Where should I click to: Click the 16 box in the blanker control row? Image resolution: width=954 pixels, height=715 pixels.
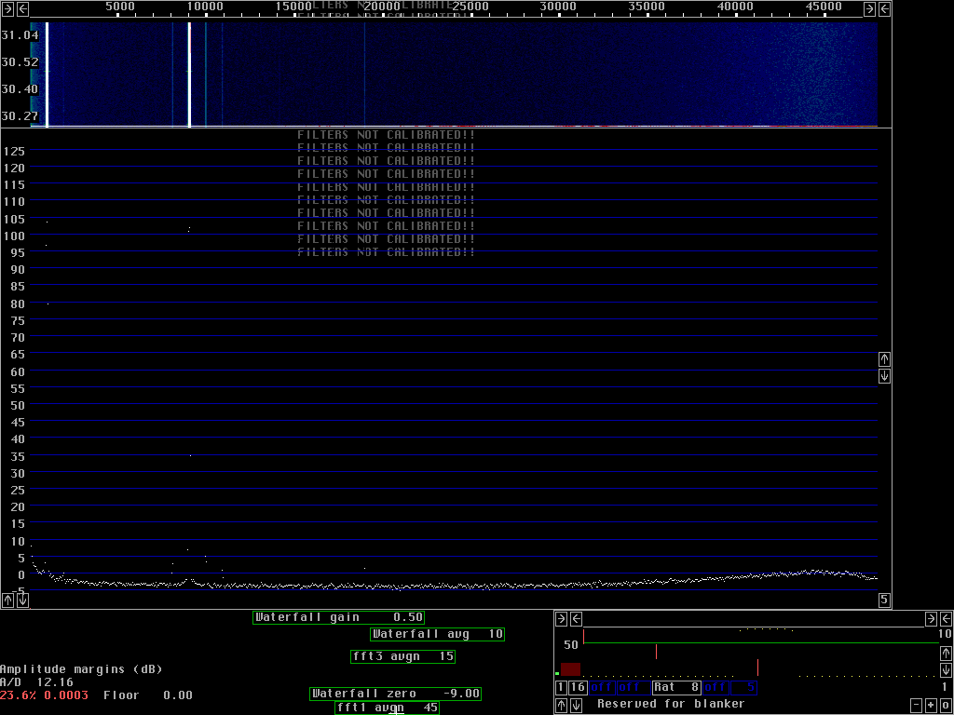[578, 688]
